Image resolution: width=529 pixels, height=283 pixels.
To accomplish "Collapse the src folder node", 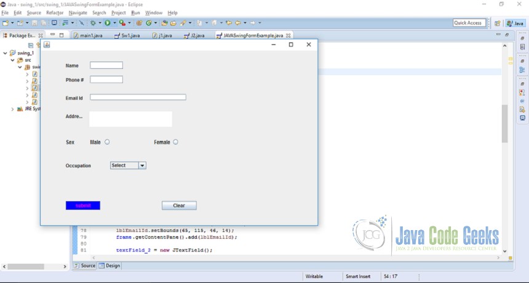I will [x=12, y=60].
